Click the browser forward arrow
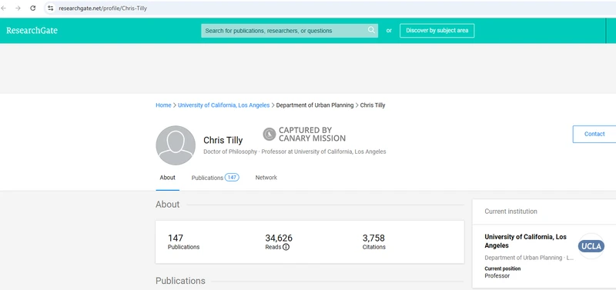616x290 pixels. pos(18,8)
